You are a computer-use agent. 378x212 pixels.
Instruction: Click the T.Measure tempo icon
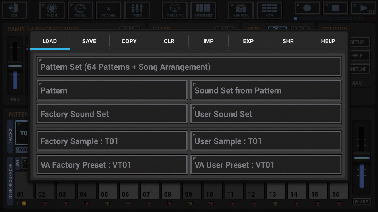pos(174,10)
